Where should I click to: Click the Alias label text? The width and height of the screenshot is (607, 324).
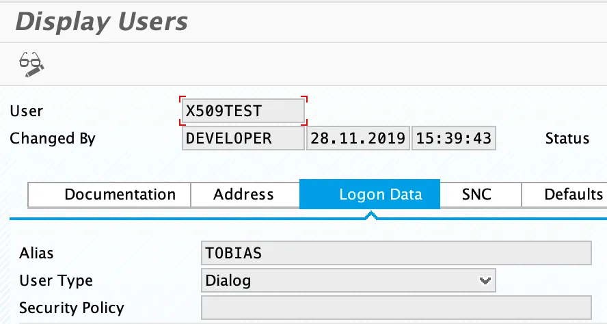pos(36,253)
